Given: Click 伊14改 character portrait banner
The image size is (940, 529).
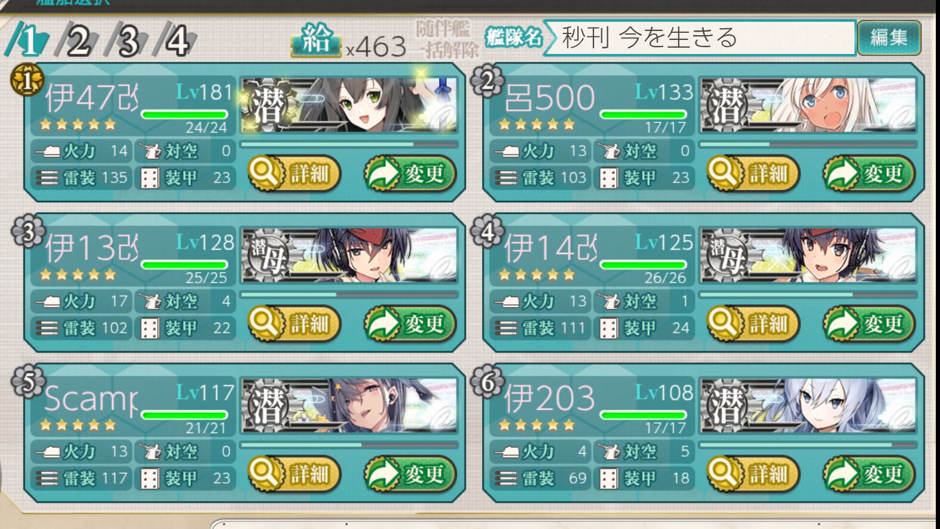Looking at the screenshot, I should [x=808, y=255].
